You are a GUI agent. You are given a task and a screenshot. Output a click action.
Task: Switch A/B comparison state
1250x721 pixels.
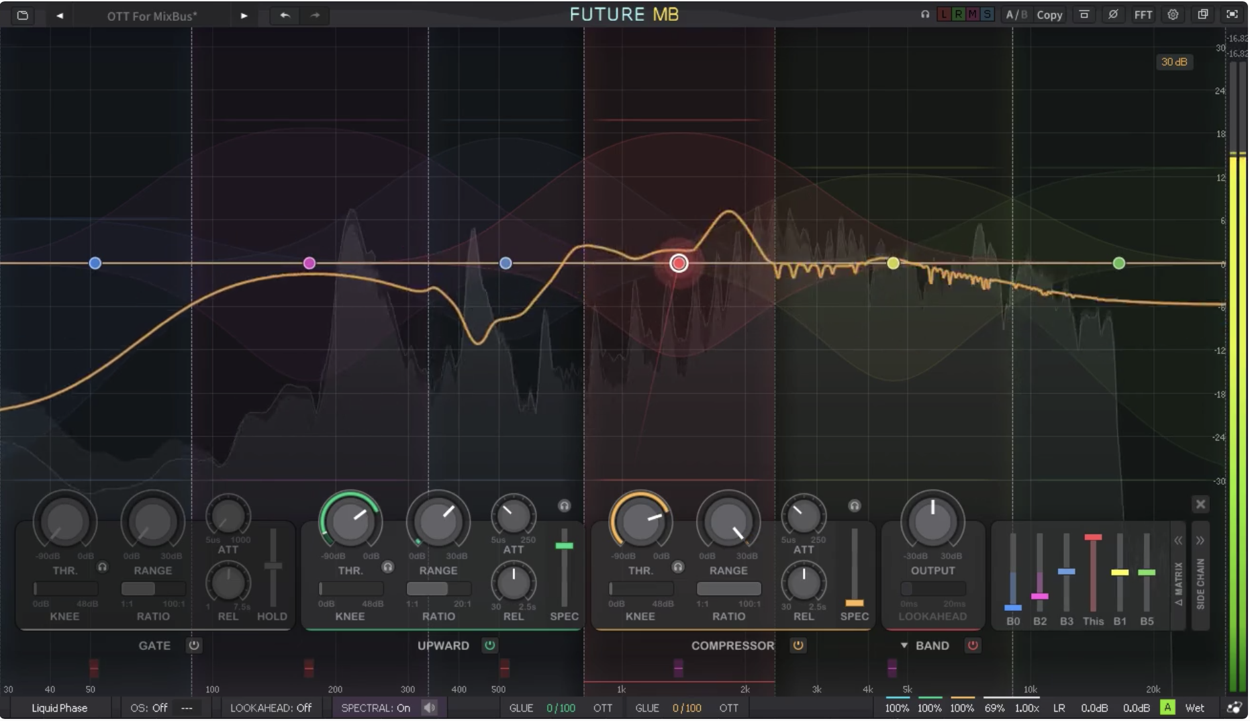(1016, 15)
